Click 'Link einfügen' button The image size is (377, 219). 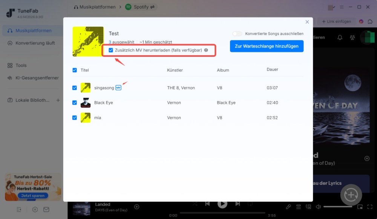(336, 21)
